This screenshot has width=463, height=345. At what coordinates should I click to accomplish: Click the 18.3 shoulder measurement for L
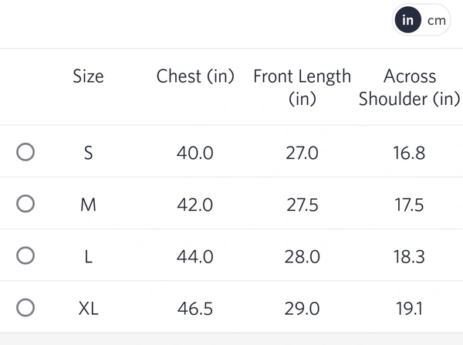click(409, 256)
